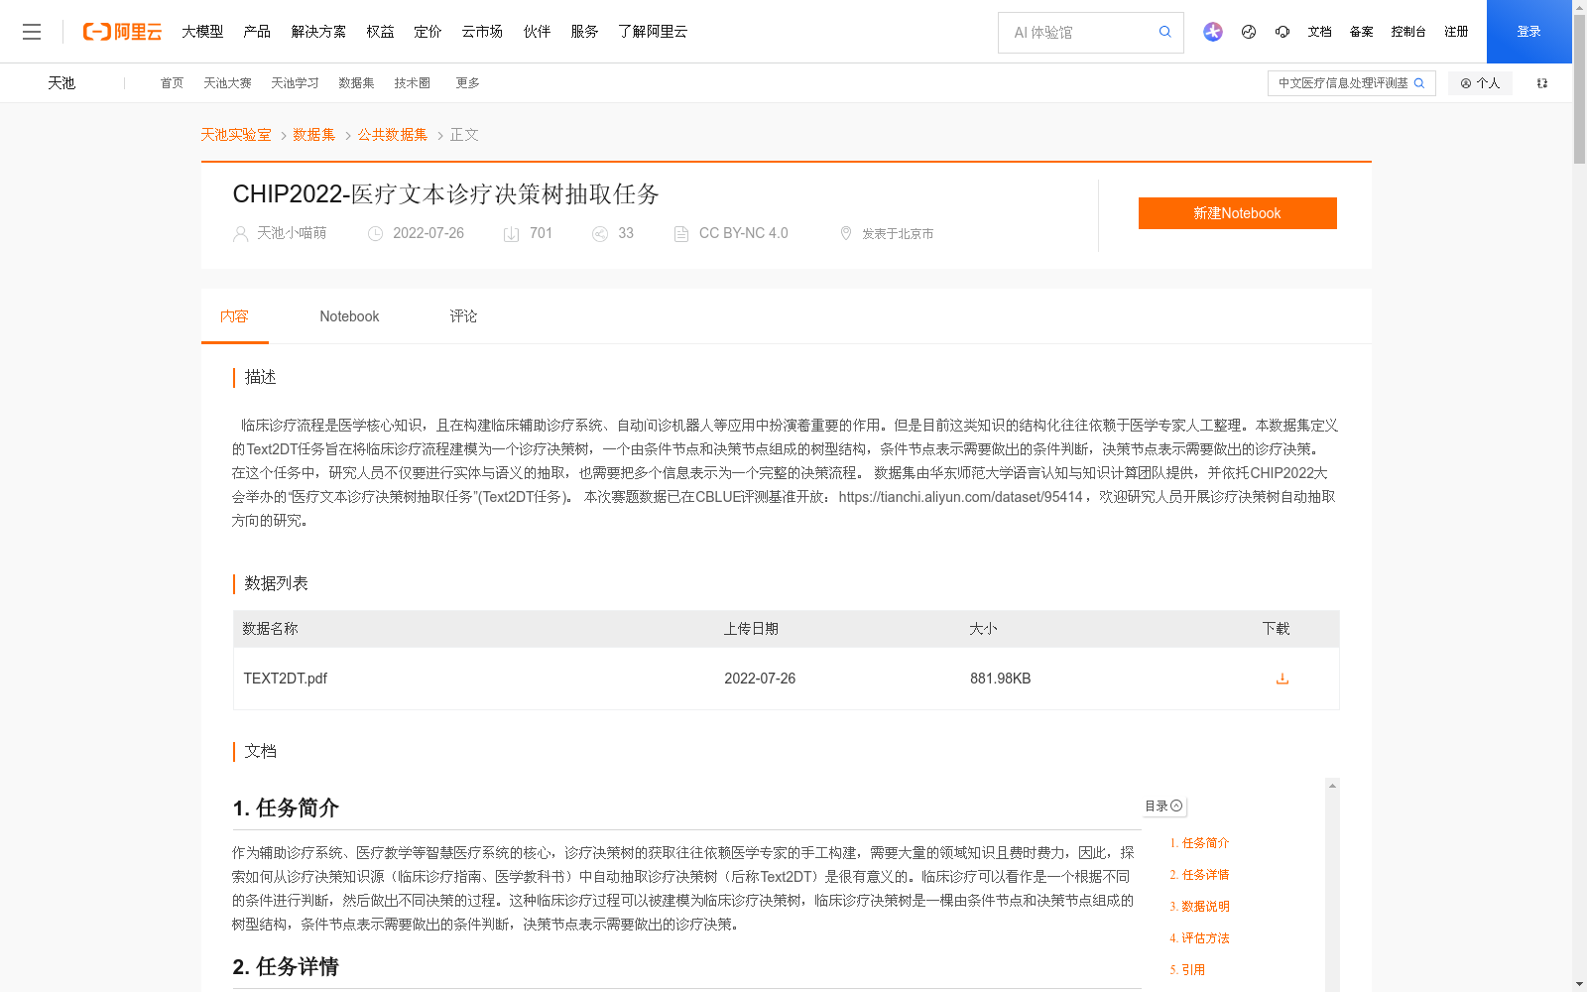Expand the hamburger navigation menu
Viewport: 1587px width, 992px height.
[x=32, y=32]
